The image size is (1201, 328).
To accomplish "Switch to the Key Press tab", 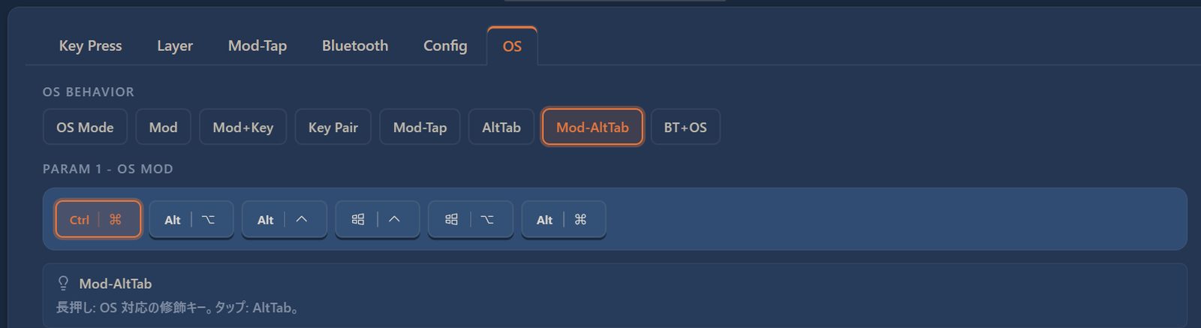I will click(x=90, y=46).
